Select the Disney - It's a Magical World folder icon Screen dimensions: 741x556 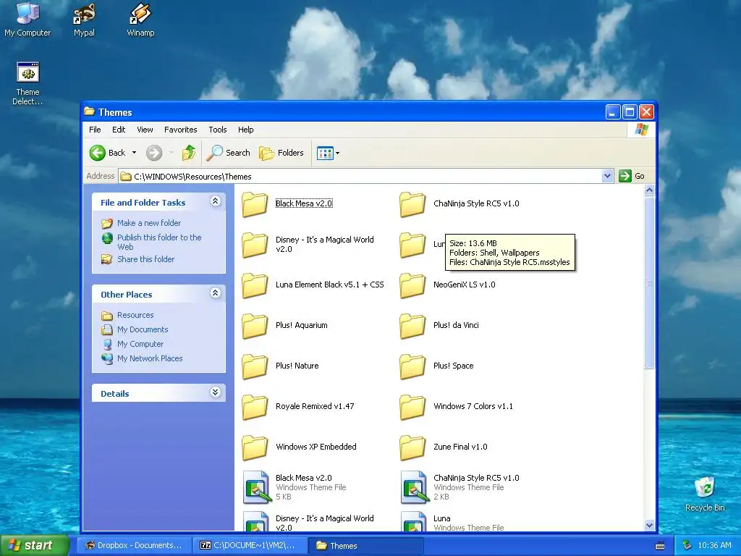coord(255,245)
